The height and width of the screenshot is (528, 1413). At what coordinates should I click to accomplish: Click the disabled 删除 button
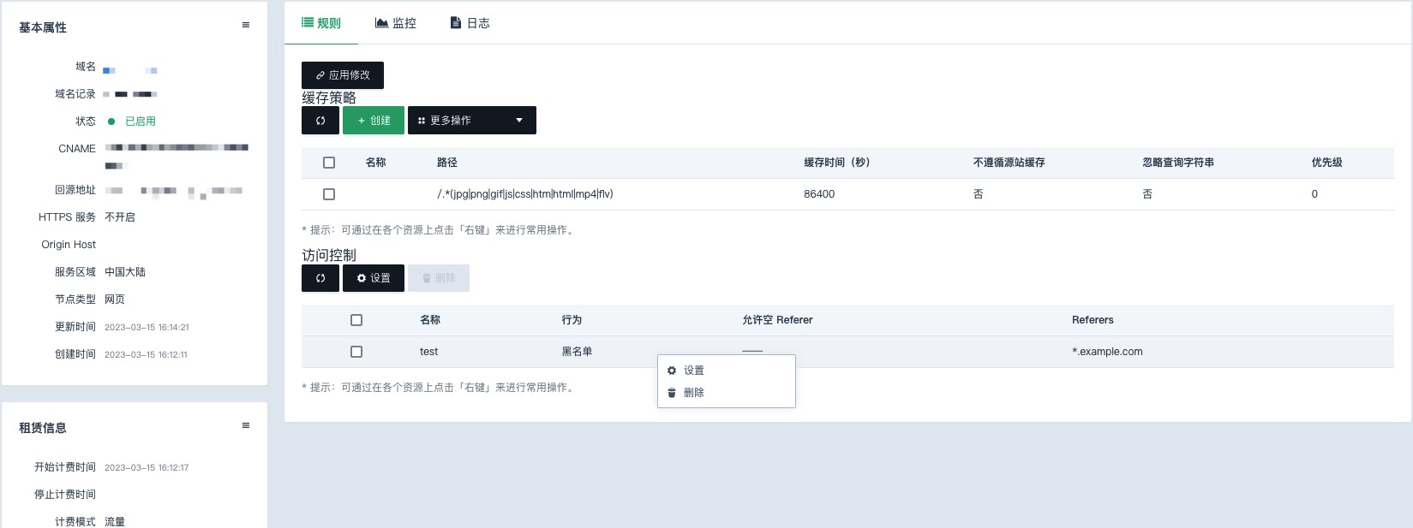tap(439, 278)
